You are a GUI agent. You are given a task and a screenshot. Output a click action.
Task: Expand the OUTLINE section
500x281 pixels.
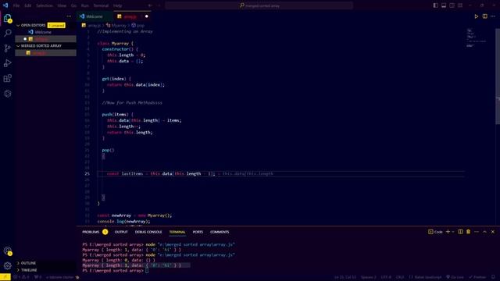[x=28, y=263]
